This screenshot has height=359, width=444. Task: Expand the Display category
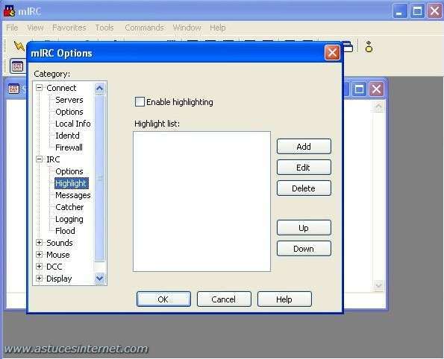pos(40,278)
